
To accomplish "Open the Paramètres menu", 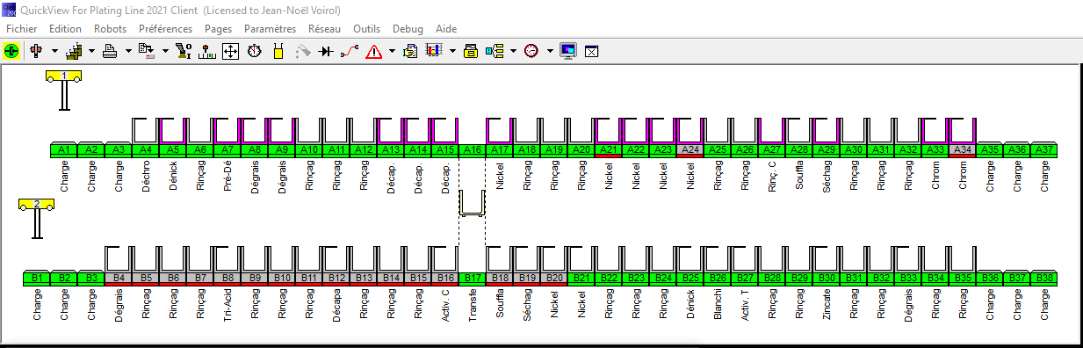I will [271, 29].
